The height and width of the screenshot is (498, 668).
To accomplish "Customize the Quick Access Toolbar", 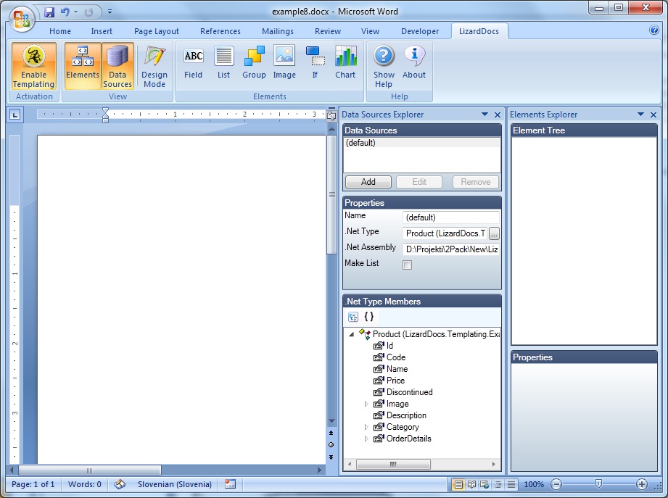I will point(110,12).
